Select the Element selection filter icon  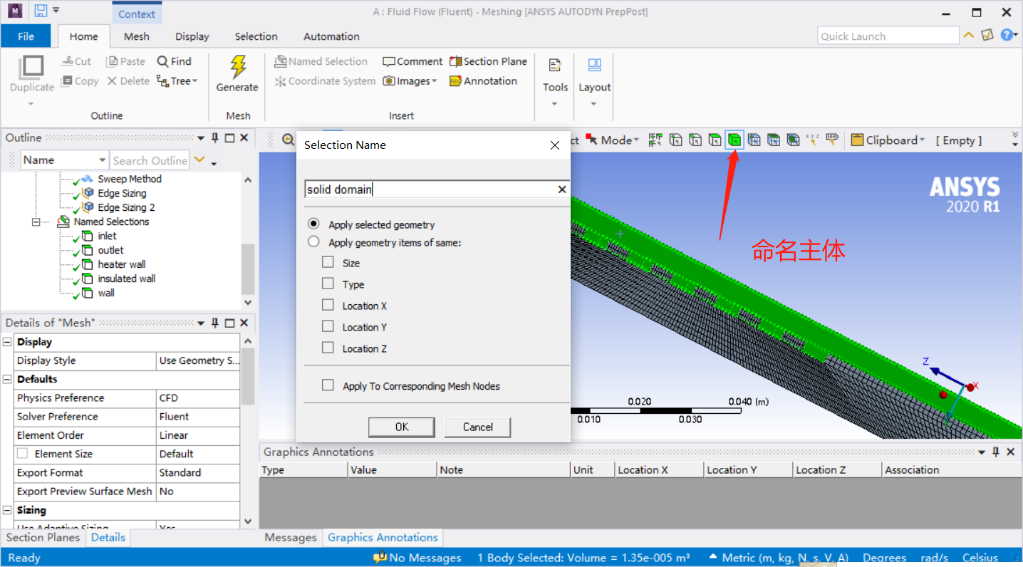793,140
